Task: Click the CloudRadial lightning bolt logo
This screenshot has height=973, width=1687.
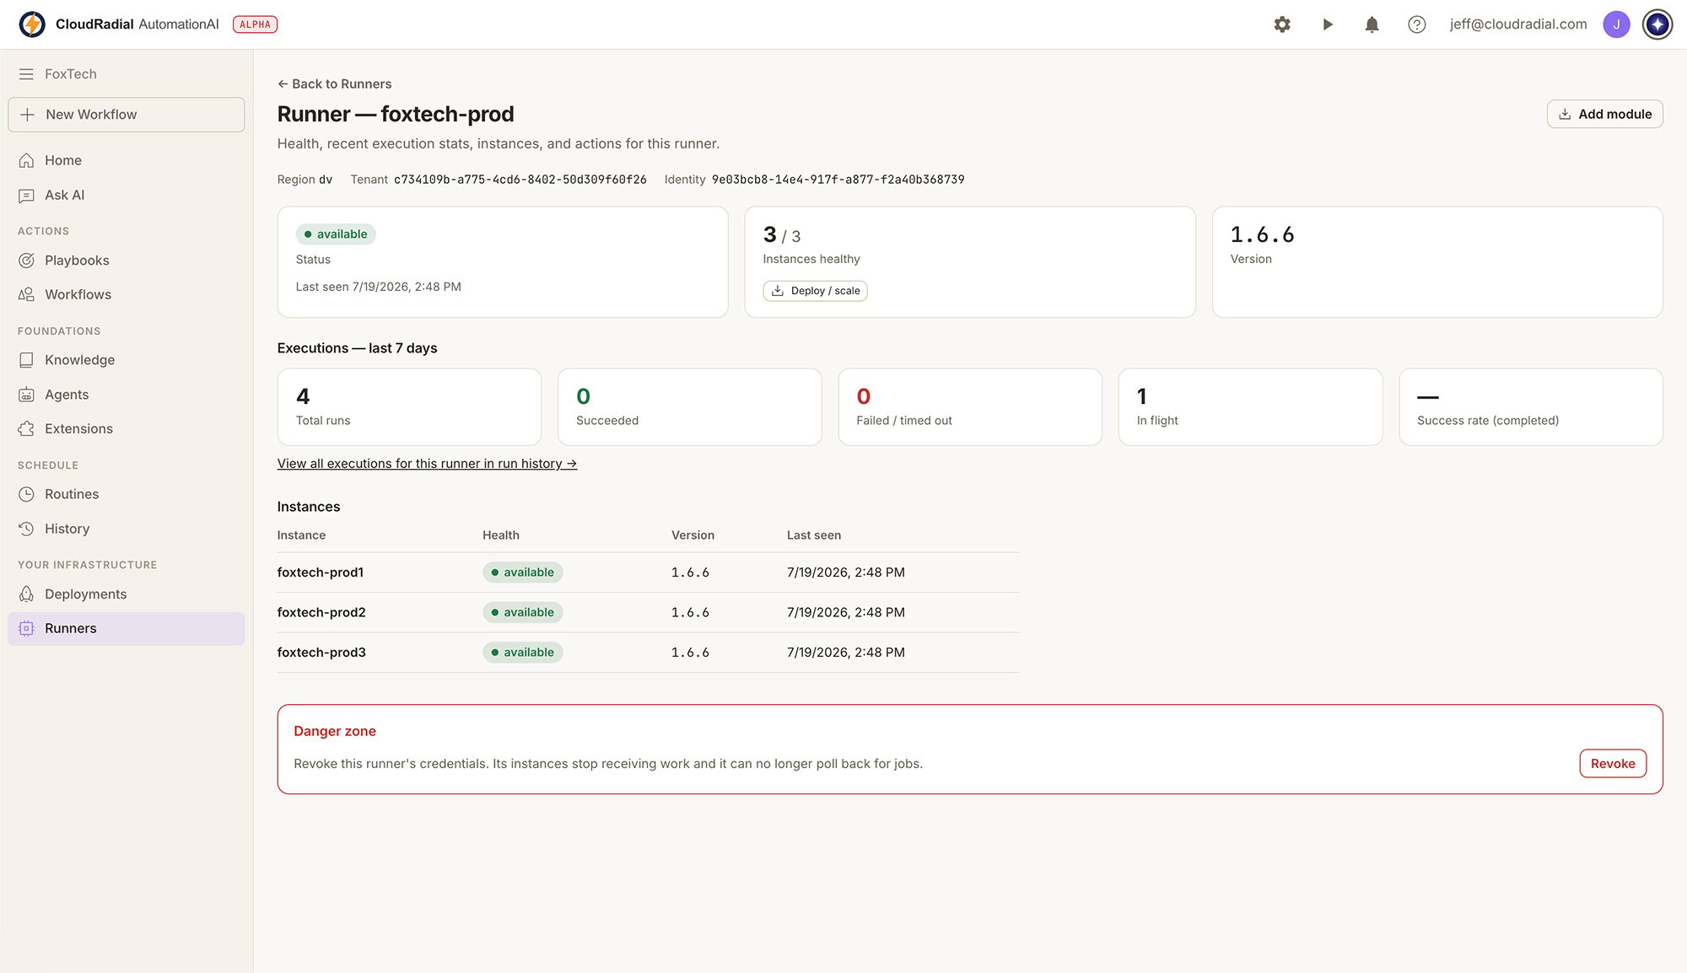Action: click(32, 24)
